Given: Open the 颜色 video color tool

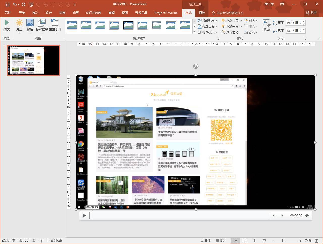Looking at the screenshot, I should coord(30,25).
